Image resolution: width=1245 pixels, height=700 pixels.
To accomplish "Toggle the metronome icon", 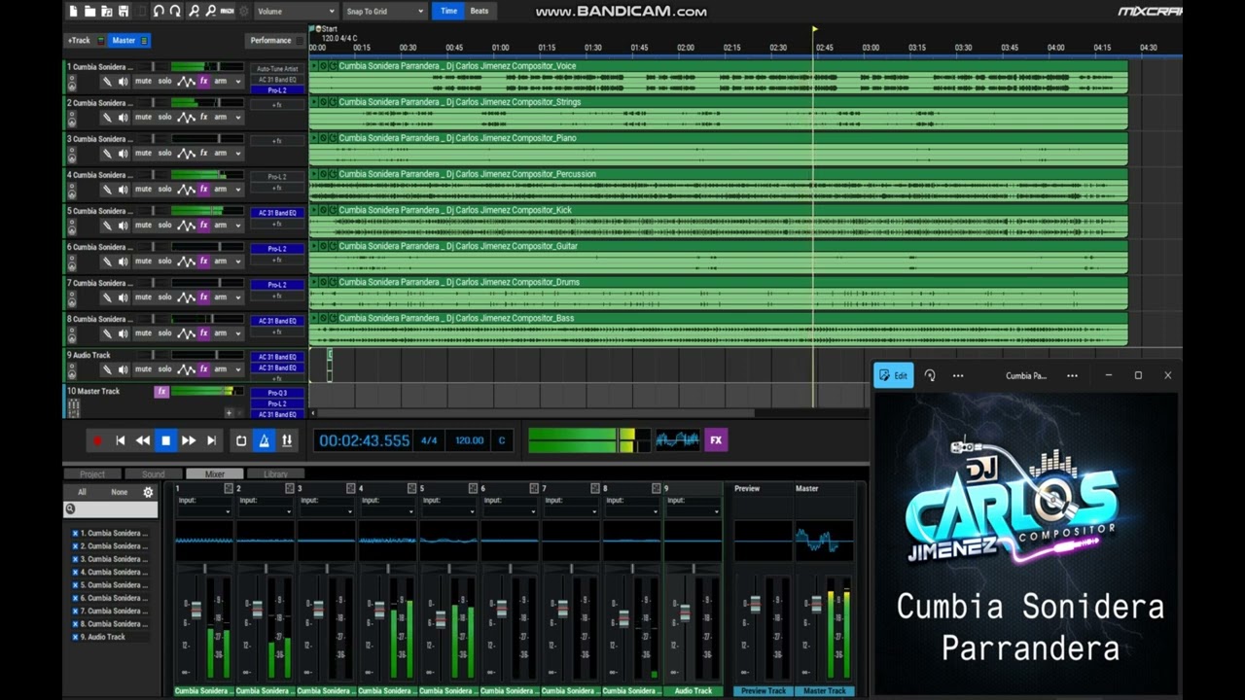I will tap(264, 440).
